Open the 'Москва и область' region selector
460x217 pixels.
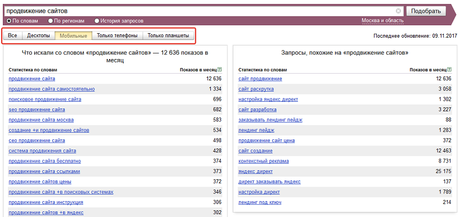[x=382, y=21]
